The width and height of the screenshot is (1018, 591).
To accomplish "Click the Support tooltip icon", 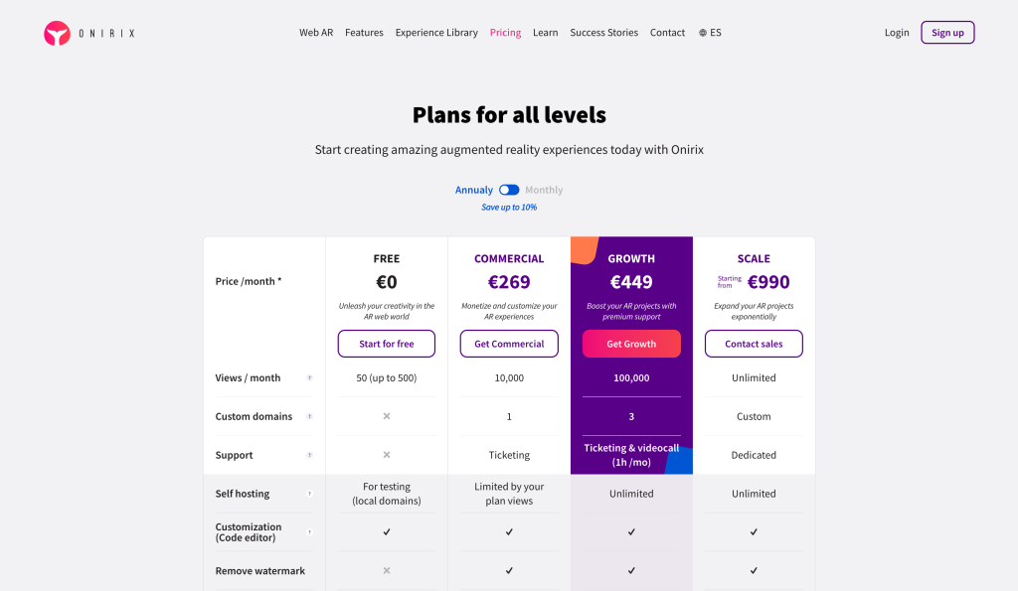I will coord(309,455).
